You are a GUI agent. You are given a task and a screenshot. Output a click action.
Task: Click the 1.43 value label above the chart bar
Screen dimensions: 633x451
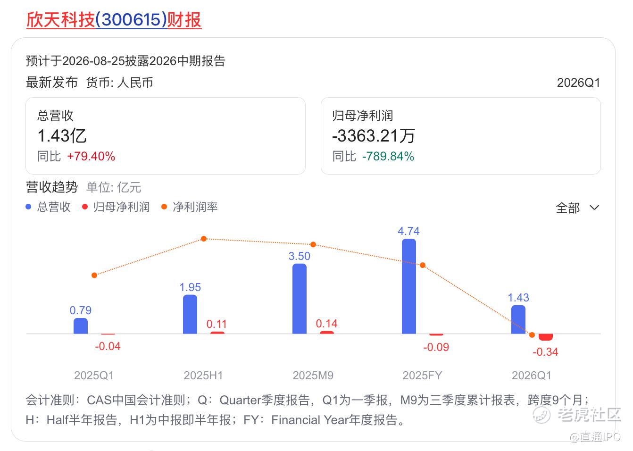[518, 298]
